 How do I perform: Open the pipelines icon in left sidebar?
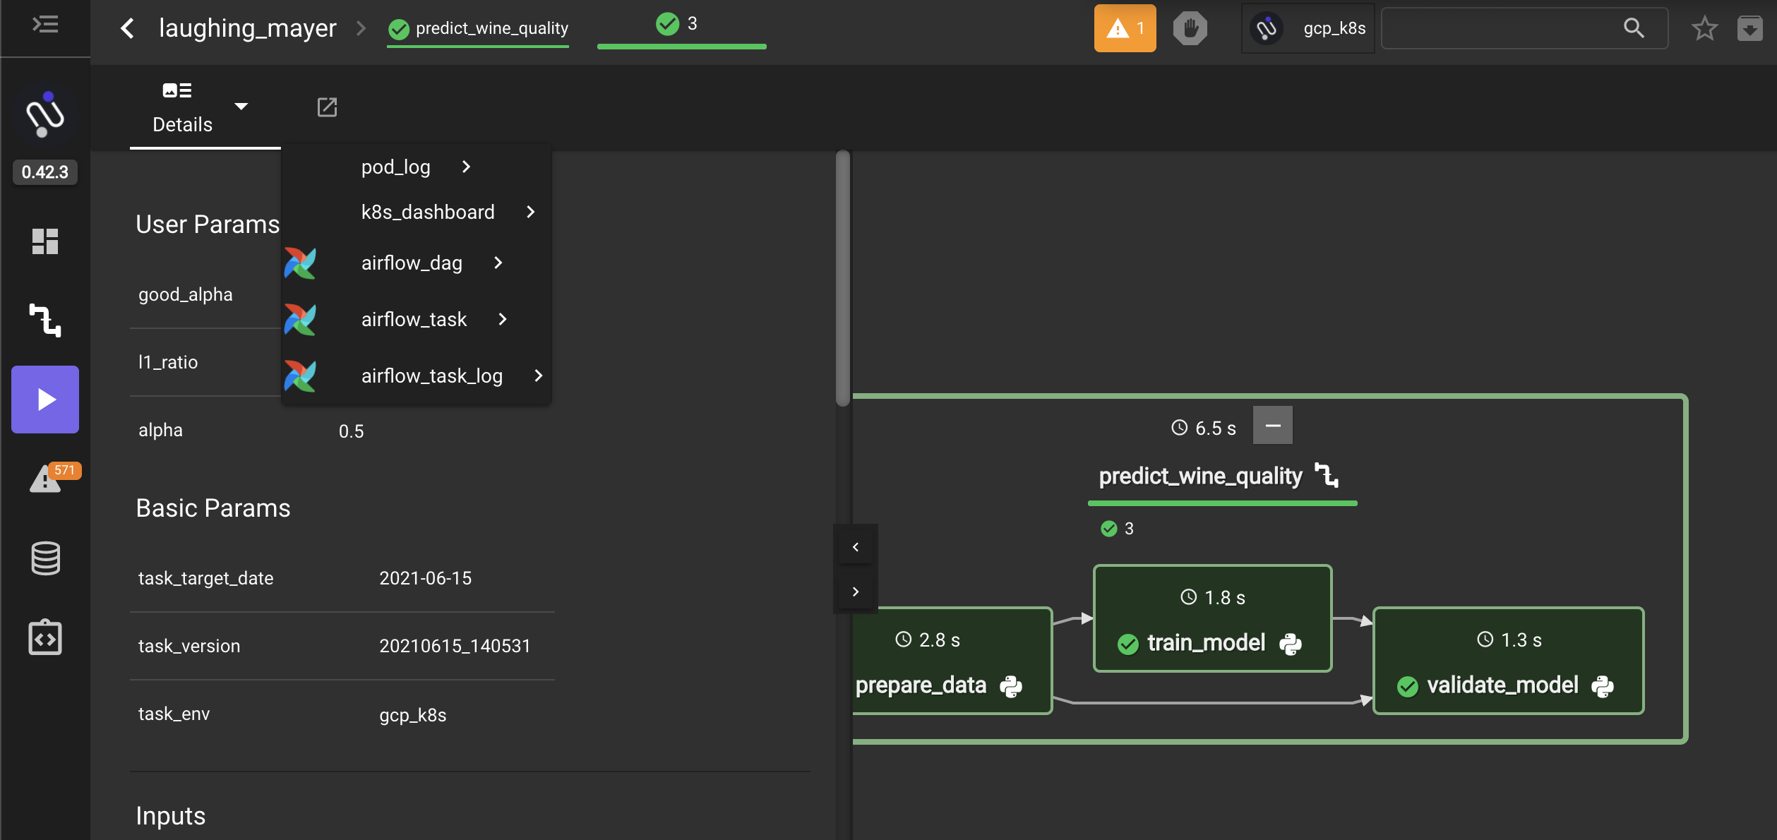[x=44, y=320]
